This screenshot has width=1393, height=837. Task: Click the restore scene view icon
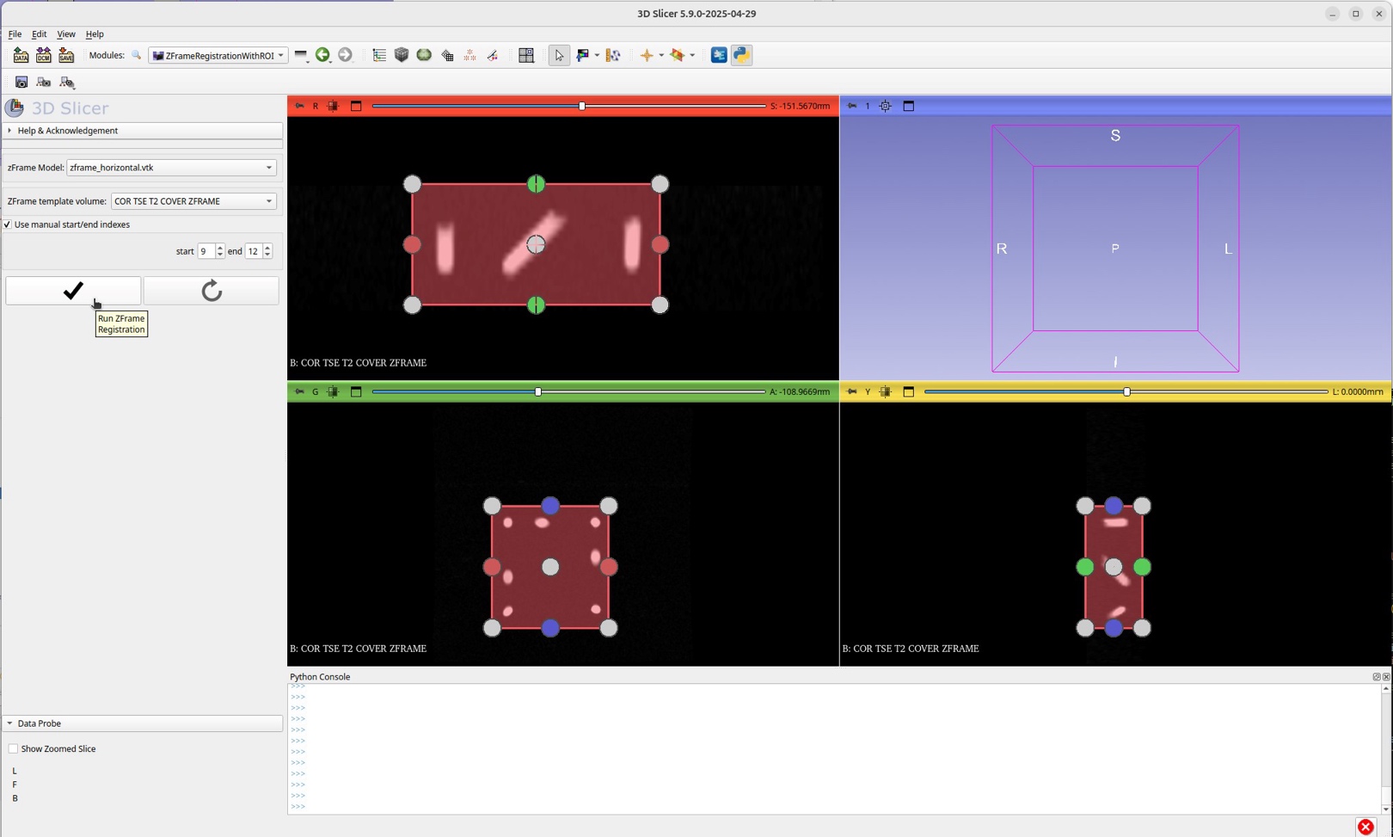pyautogui.click(x=67, y=83)
